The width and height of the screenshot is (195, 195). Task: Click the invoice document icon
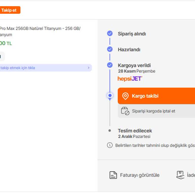113,175
